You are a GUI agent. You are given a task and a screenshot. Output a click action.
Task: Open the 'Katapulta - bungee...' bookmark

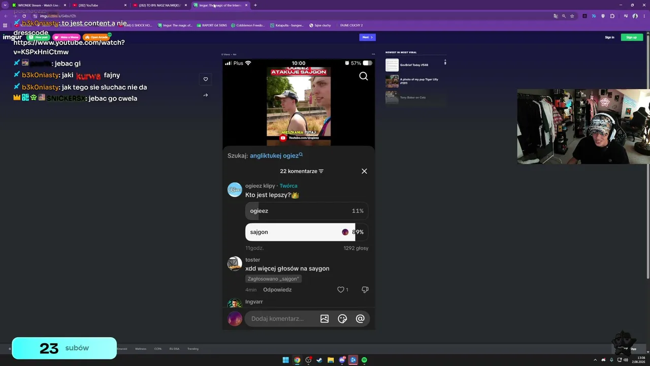tap(287, 25)
